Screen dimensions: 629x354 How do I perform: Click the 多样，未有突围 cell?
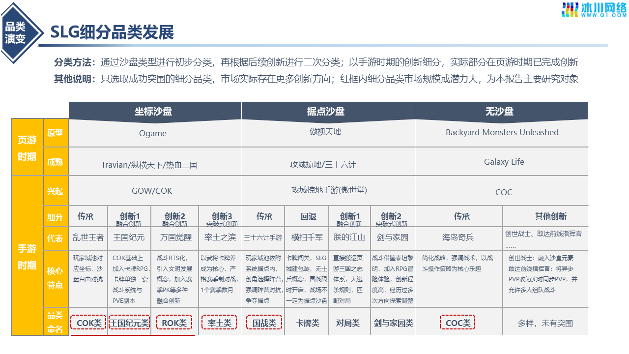[545, 323]
